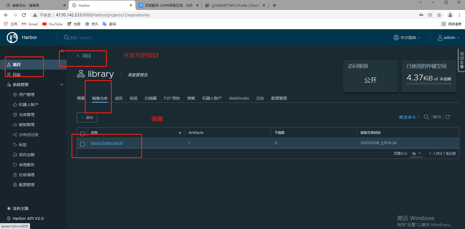Image resolution: width=465 pixels, height=229 pixels.
Task: Collapse the sidebar with double-chevron icon
Action: pos(62,51)
